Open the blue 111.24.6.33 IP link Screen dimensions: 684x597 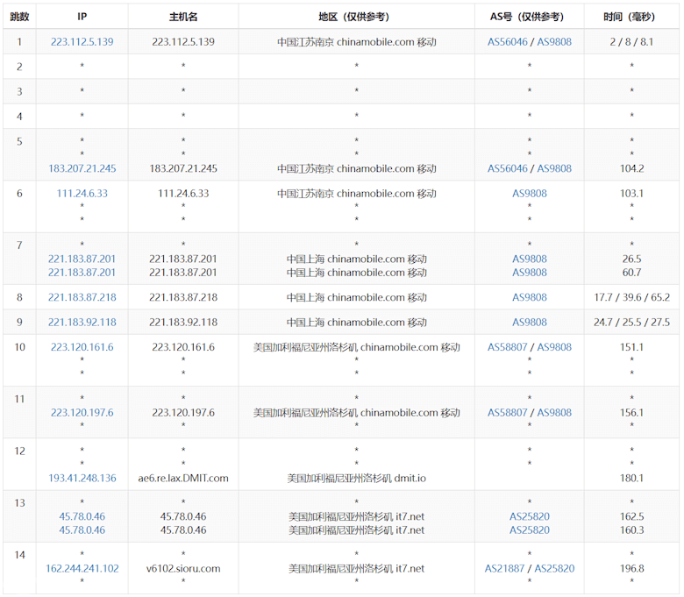point(82,193)
